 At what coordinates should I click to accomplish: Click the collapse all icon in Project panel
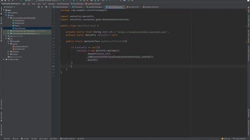tap(42, 7)
